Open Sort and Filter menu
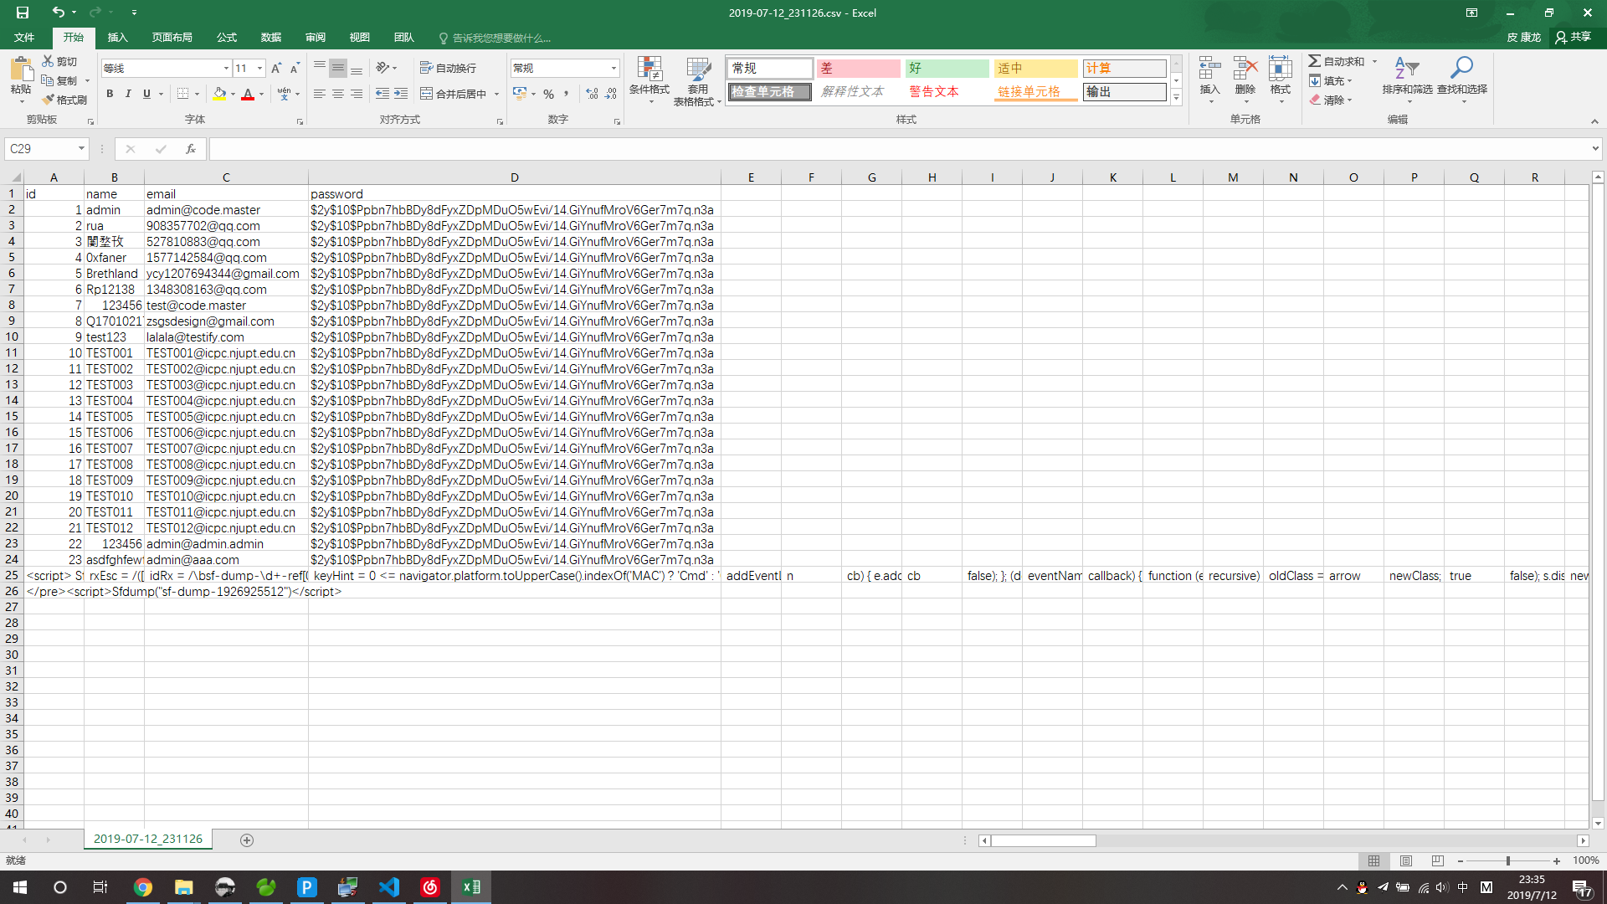Image resolution: width=1607 pixels, height=904 pixels. (1407, 80)
